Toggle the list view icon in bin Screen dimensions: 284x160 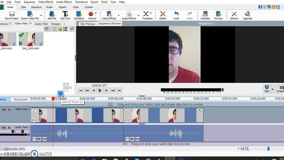[x=65, y=29]
